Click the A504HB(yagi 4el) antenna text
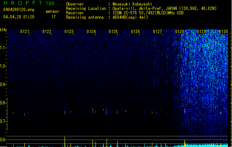232x147 pixels. [x=130, y=17]
